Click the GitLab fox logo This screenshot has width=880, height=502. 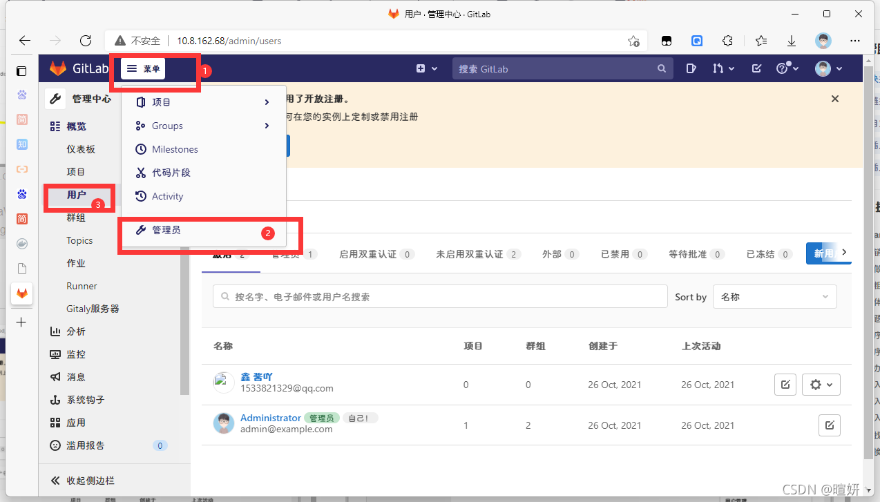pyautogui.click(x=57, y=68)
